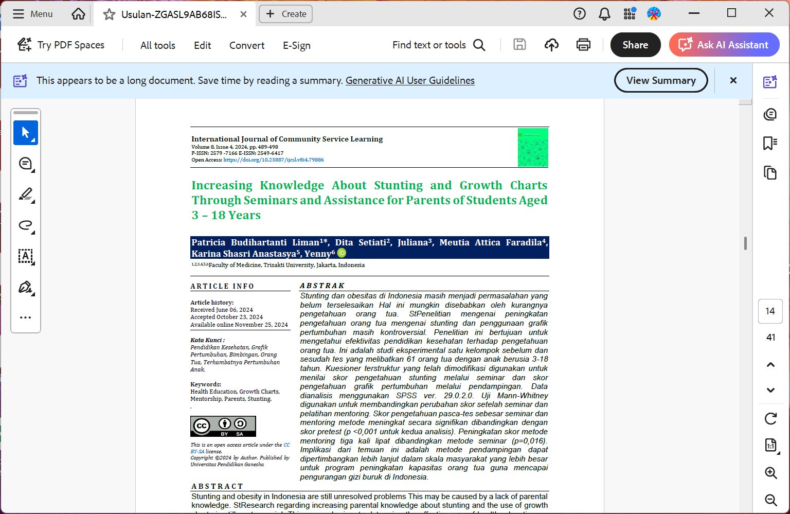Screen dimensions: 790x514
Task: Select the arrow selection tool
Action: tap(25, 133)
